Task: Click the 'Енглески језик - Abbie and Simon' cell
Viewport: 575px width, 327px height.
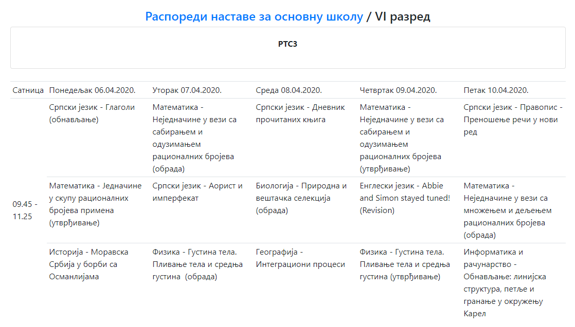Action: tap(404, 198)
